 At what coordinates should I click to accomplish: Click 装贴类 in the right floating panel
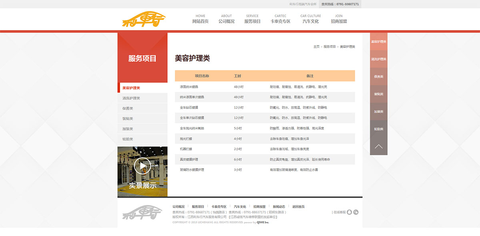(378, 94)
